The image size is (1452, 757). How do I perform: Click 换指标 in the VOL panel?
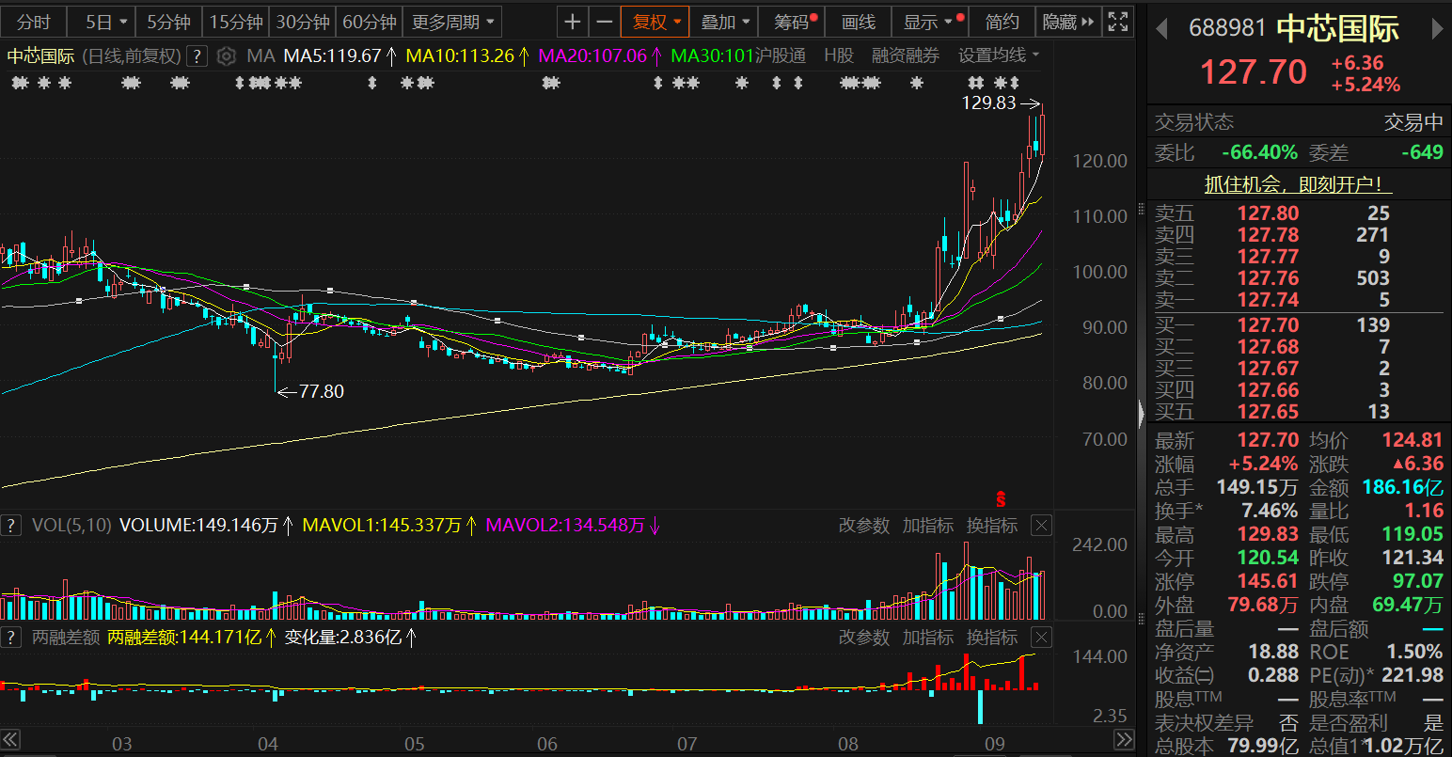[992, 526]
